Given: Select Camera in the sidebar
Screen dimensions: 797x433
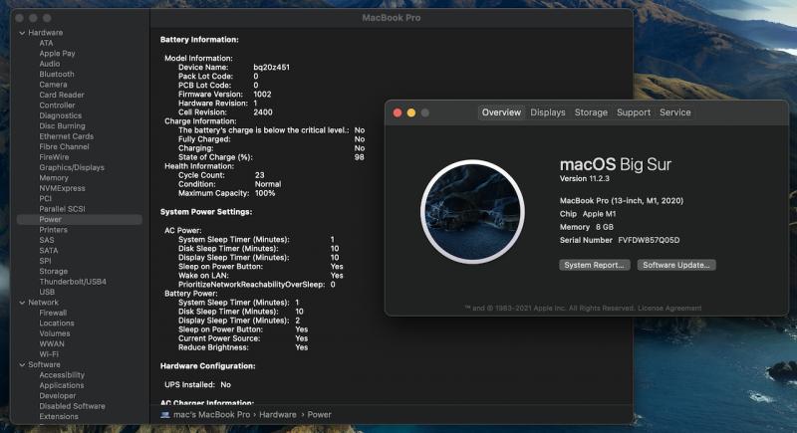Looking at the screenshot, I should (x=53, y=85).
